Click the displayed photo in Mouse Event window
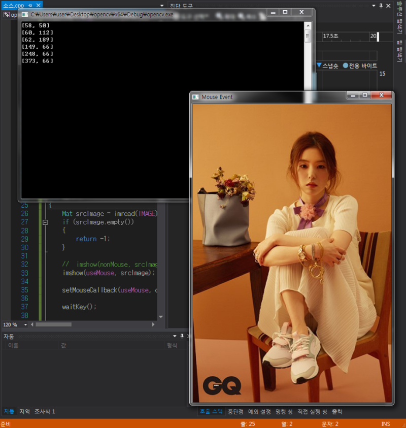 [x=292, y=253]
